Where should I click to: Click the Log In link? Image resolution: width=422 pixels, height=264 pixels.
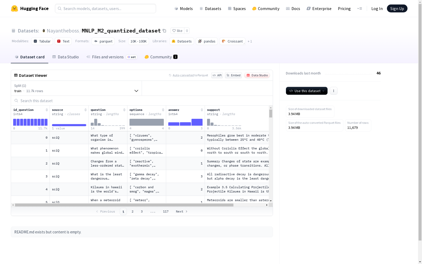tap(377, 8)
